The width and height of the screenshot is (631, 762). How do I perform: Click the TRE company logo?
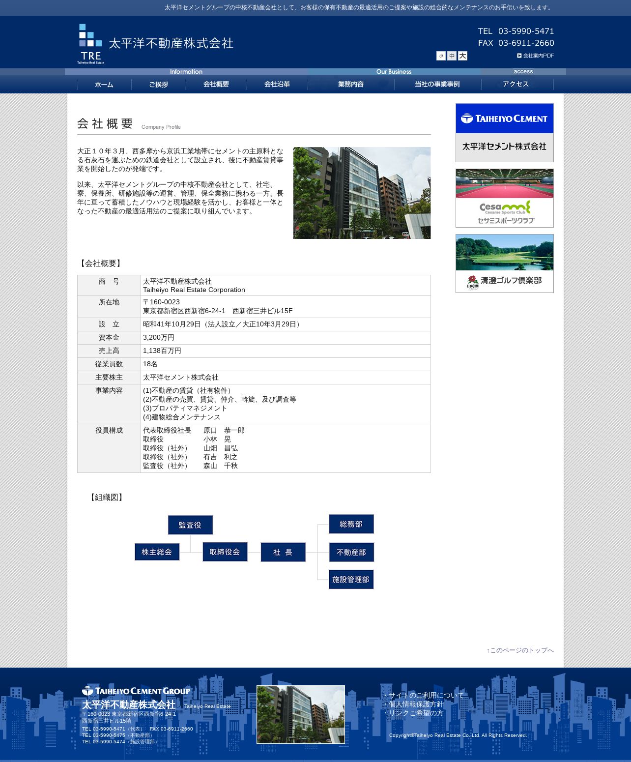click(x=90, y=44)
